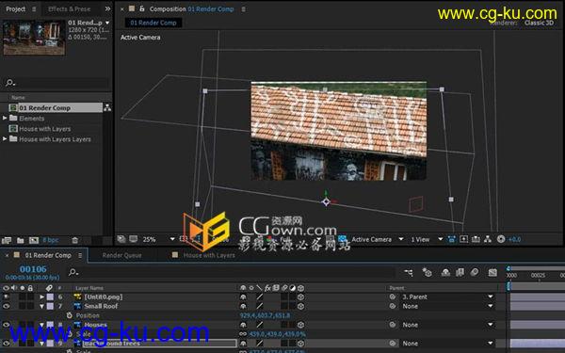Create a new folder in Project panel
Viewport: 565px width, 353px height.
[20, 240]
